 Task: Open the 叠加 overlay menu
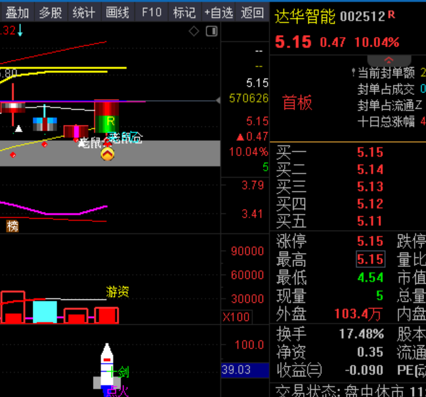click(17, 13)
